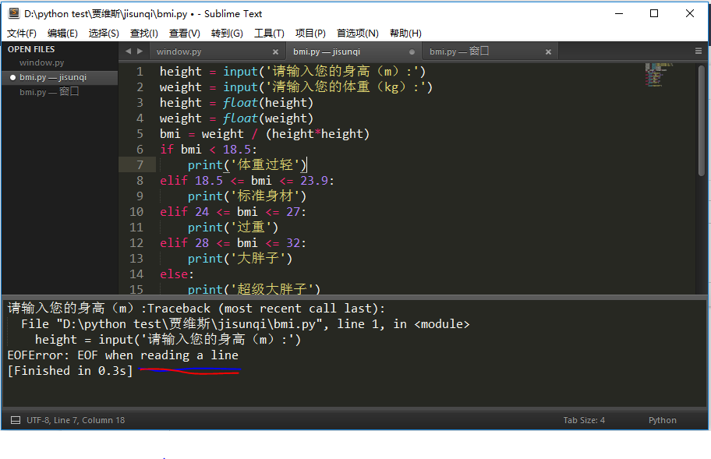Open the 编辑(E) menu
Screen dimensions: 711x459
(x=62, y=34)
